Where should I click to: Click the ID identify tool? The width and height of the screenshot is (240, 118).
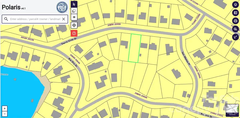(x=74, y=18)
